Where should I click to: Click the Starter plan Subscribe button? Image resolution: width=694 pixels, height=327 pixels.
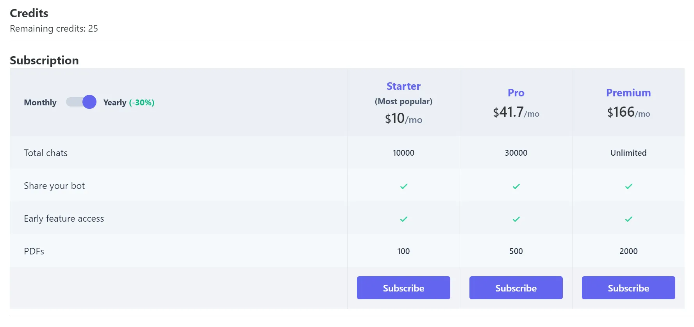coord(403,288)
